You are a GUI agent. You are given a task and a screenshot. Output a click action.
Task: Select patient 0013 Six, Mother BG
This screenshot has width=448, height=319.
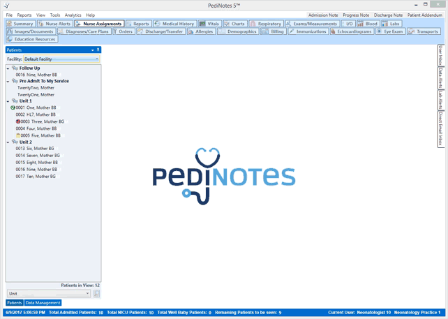pos(35,149)
